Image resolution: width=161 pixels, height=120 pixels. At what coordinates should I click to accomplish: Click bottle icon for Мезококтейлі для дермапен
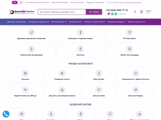32,49
